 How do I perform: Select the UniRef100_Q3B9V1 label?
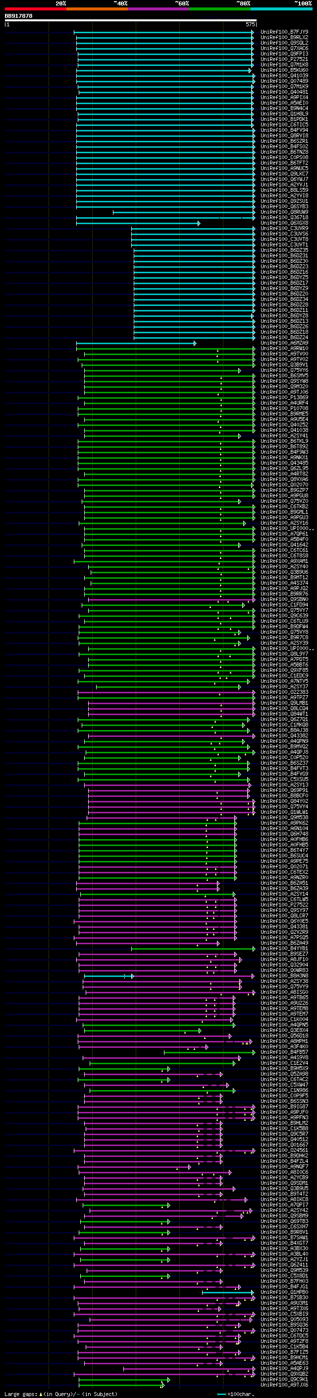[284, 364]
